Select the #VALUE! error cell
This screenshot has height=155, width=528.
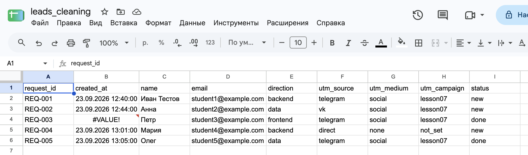pyautogui.click(x=106, y=119)
